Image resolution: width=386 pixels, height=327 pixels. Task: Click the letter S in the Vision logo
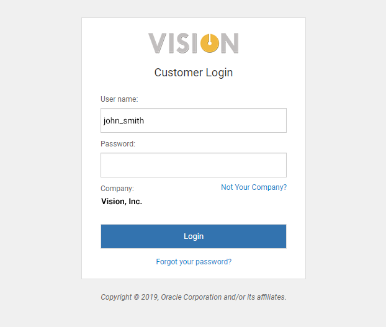pyautogui.click(x=184, y=43)
